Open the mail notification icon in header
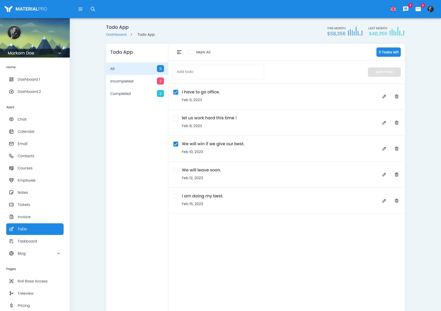The image size is (441, 311). tap(418, 9)
